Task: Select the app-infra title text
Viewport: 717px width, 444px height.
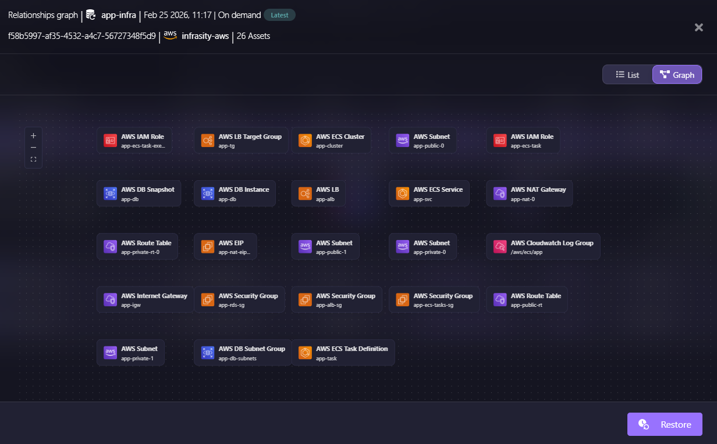Action: click(119, 15)
